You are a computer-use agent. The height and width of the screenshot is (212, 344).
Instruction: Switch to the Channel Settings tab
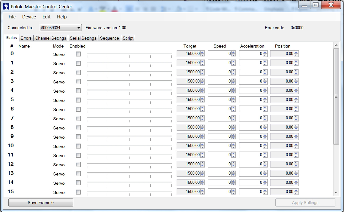point(51,38)
